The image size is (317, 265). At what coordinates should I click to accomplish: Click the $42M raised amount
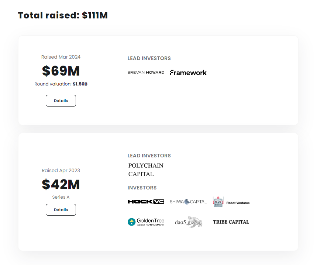(x=61, y=184)
